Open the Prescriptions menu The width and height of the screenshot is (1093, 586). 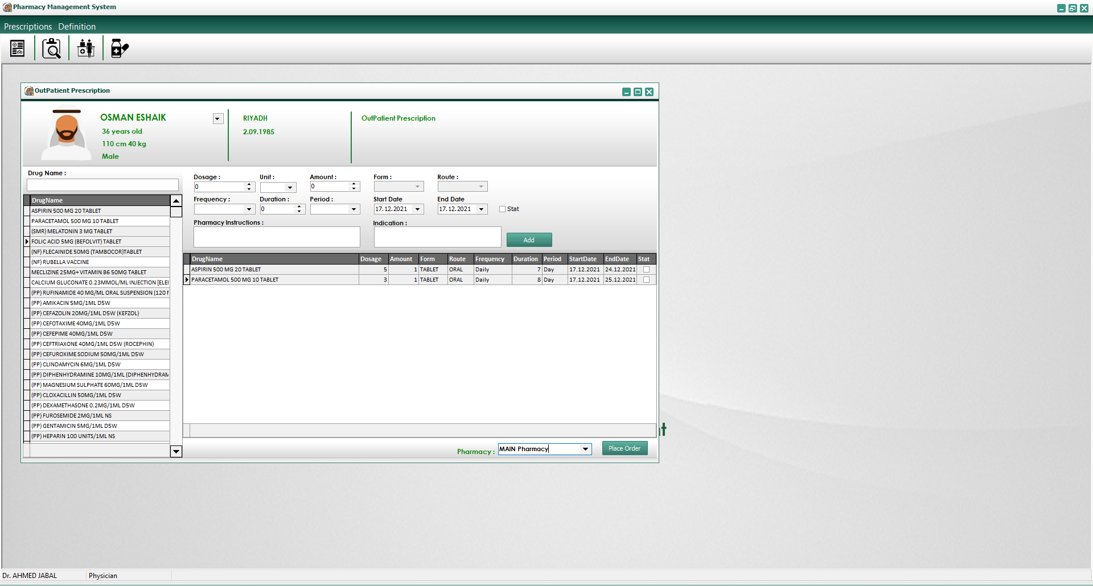(x=27, y=26)
